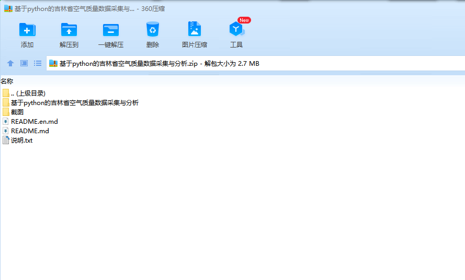Image resolution: width=465 pixels, height=280 pixels.
Task: Switch to icon view mode
Action: click(x=24, y=63)
